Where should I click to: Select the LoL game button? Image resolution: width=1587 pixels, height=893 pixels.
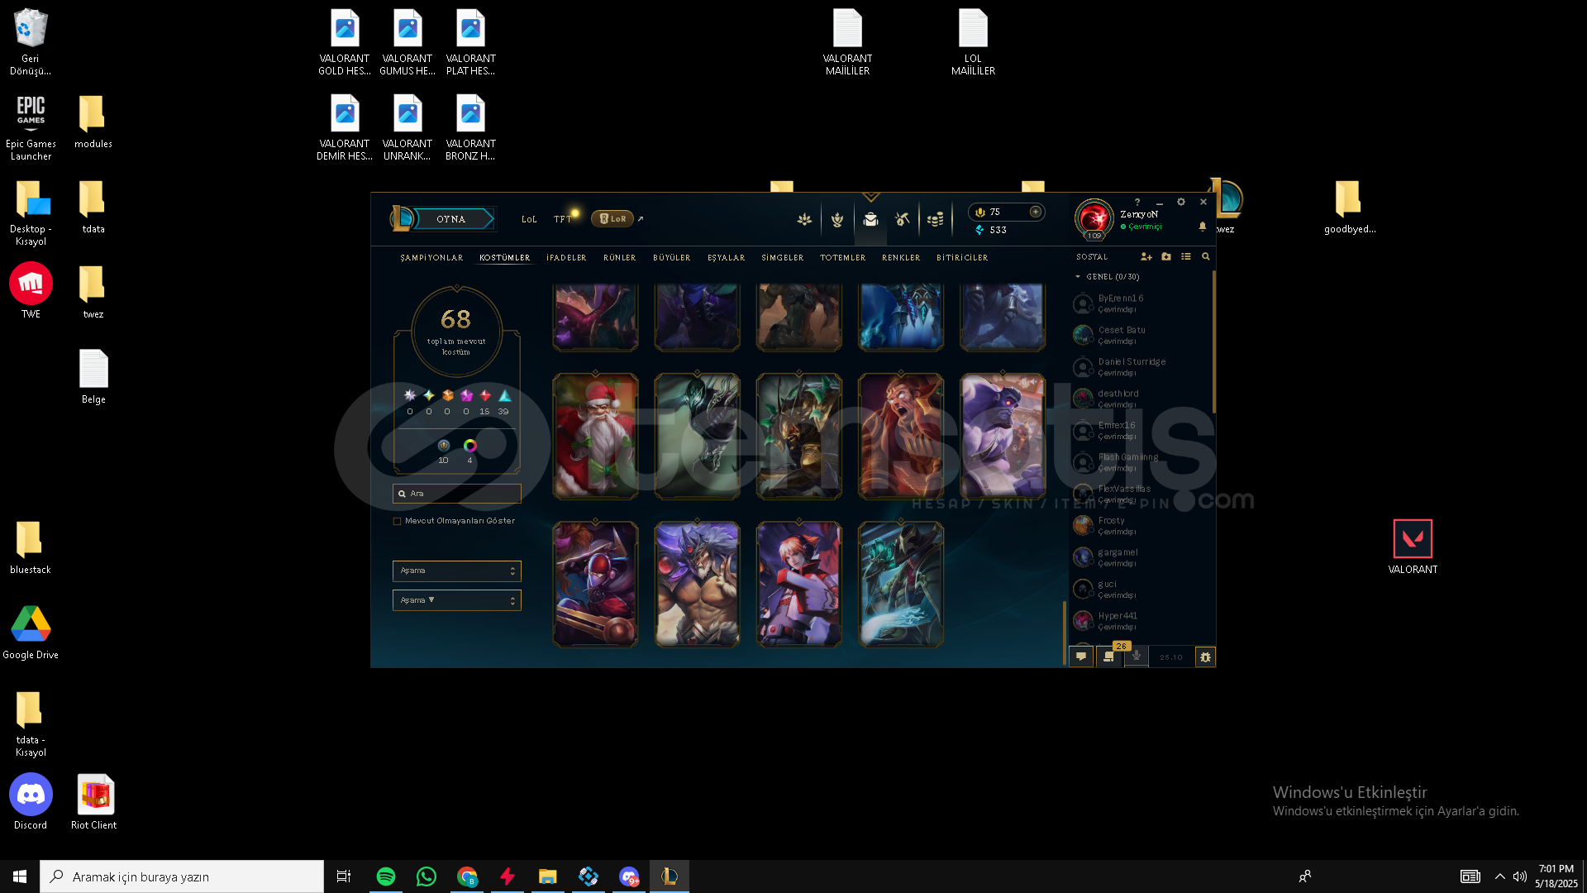tap(529, 220)
